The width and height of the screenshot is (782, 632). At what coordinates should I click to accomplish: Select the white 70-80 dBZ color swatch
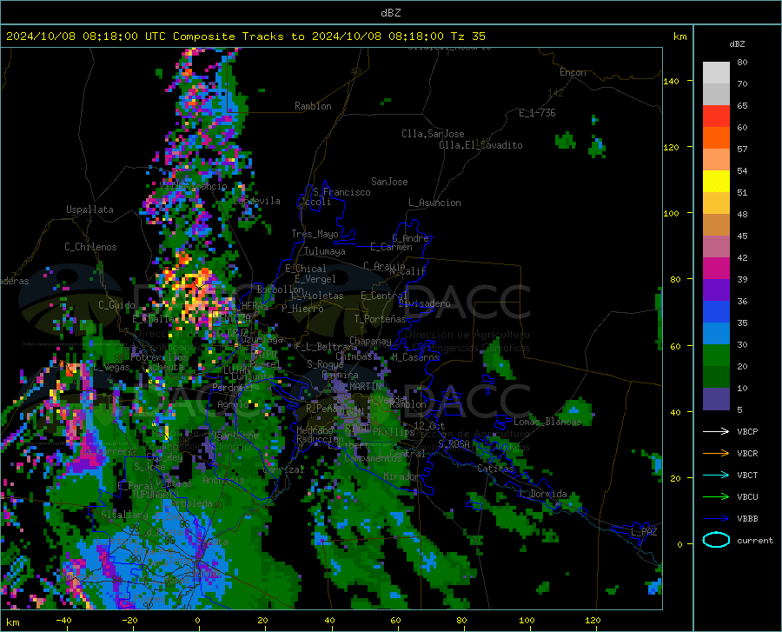pyautogui.click(x=716, y=73)
